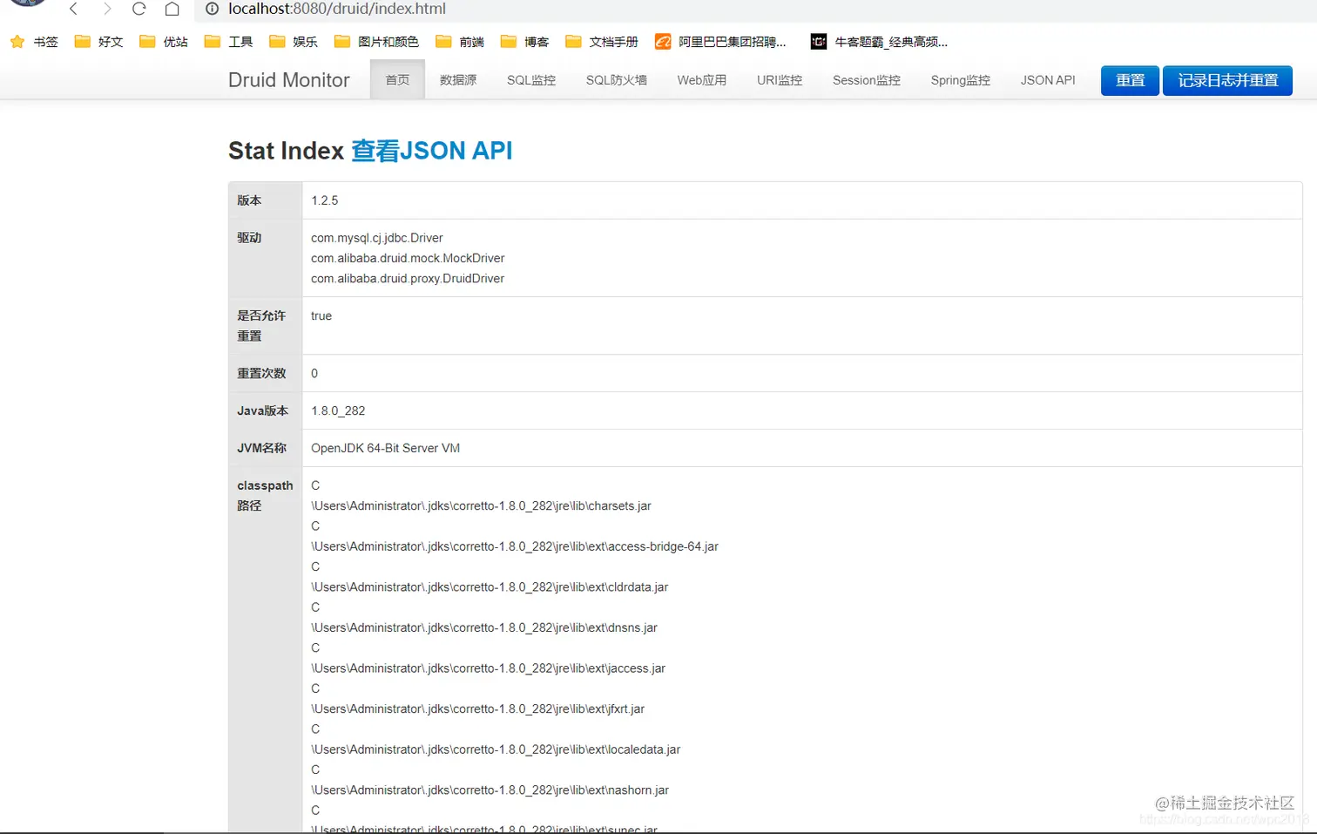Open the 工具 bookmark folder

pyautogui.click(x=228, y=42)
